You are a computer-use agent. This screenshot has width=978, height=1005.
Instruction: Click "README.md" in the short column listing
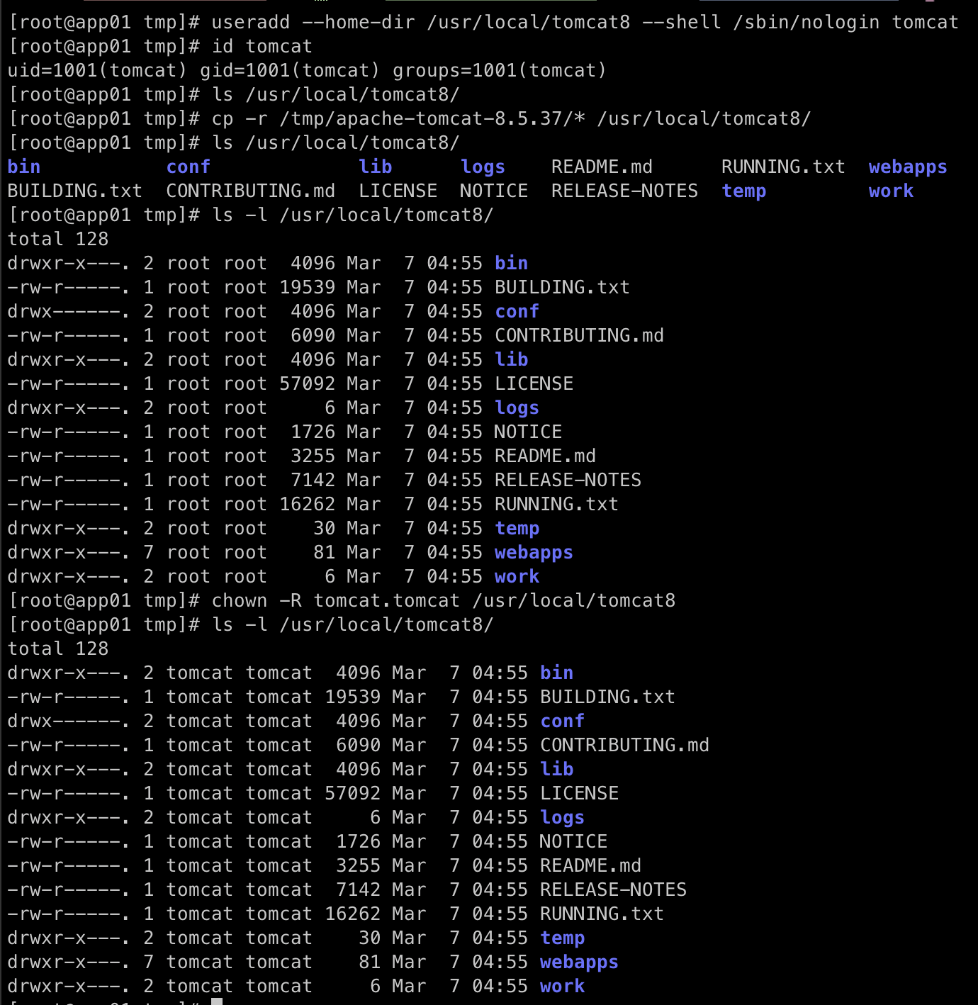[602, 167]
